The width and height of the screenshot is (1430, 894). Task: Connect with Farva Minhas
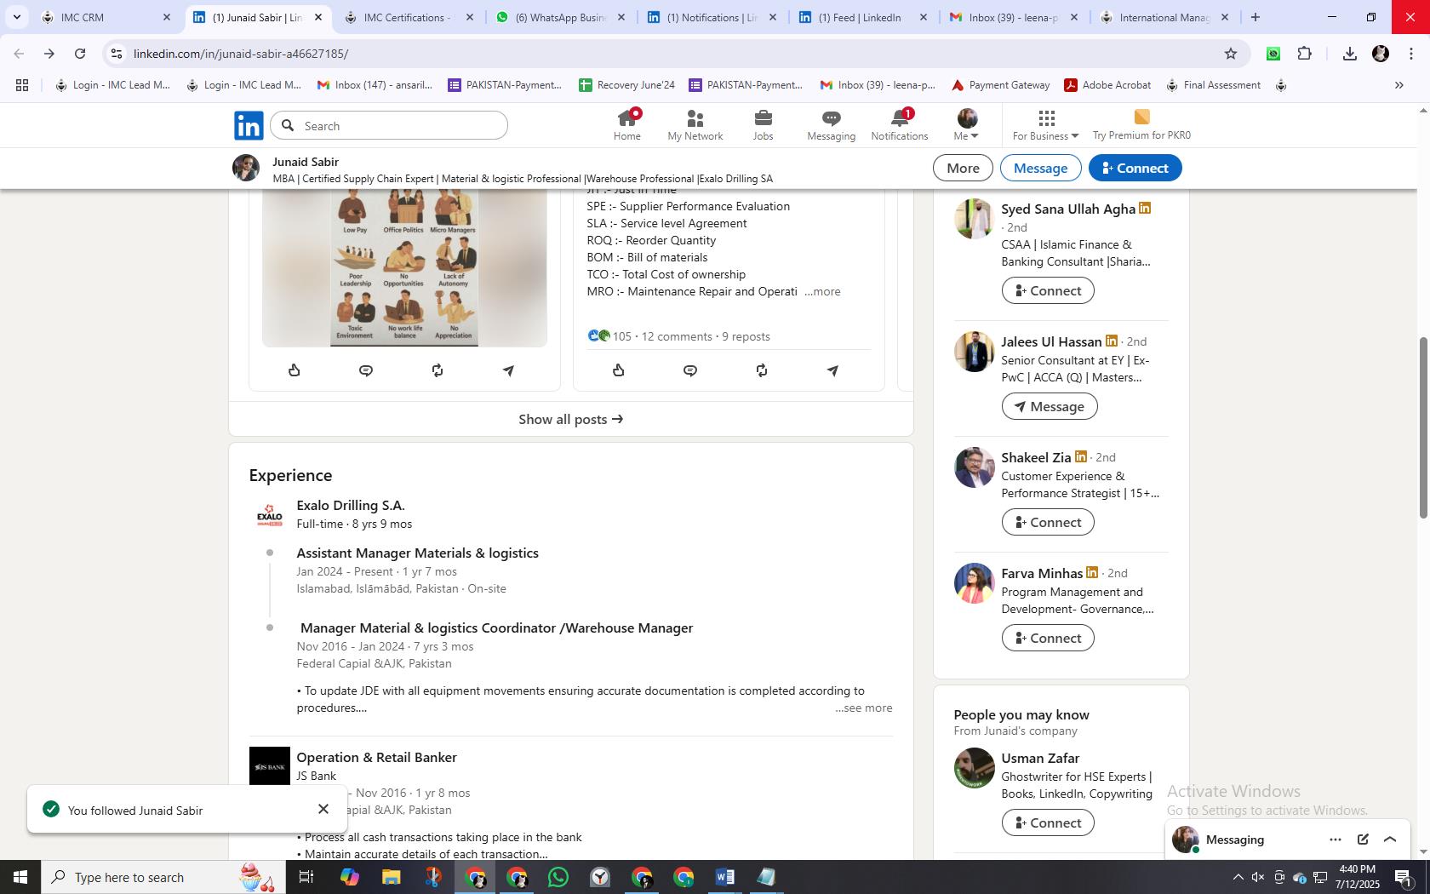coord(1048,638)
